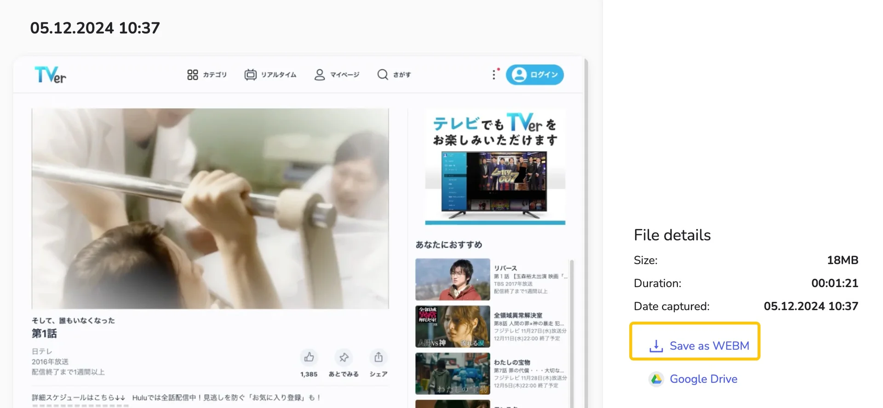Click the Google Drive link text
Image resolution: width=883 pixels, height=408 pixels.
704,379
